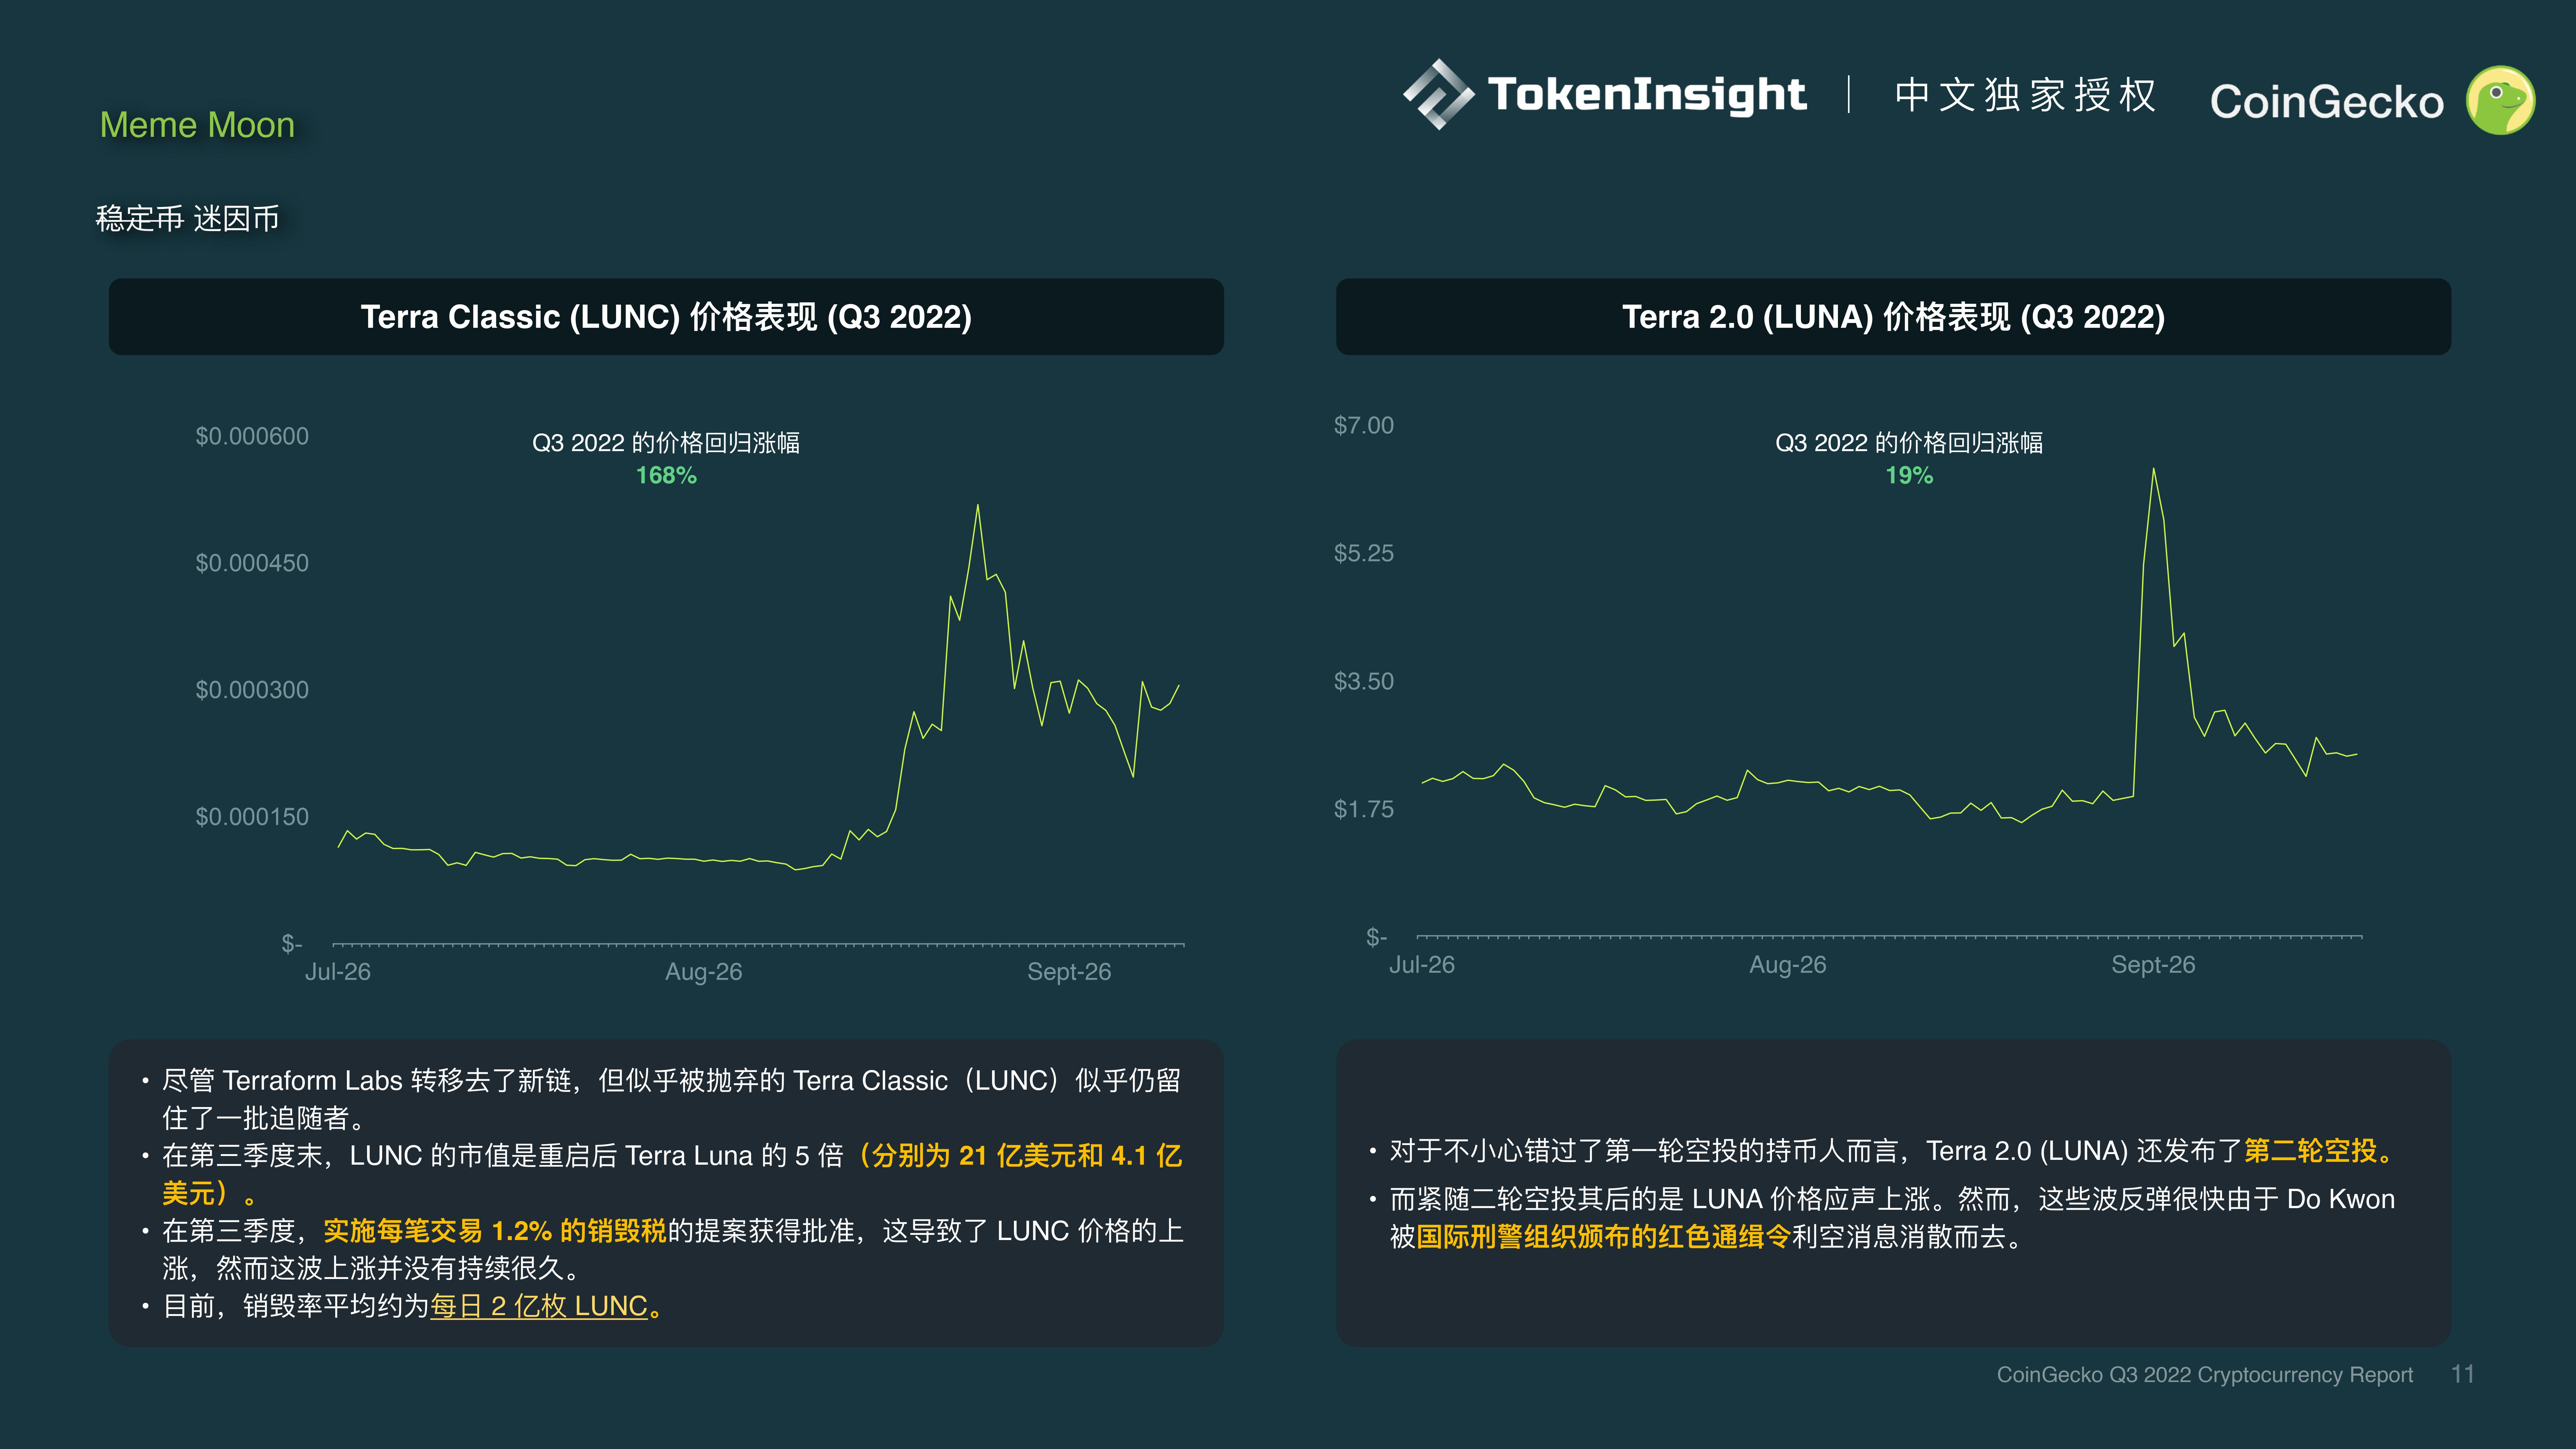The image size is (2576, 1449).
Task: Click the Meme Moon section heading
Action: (197, 125)
